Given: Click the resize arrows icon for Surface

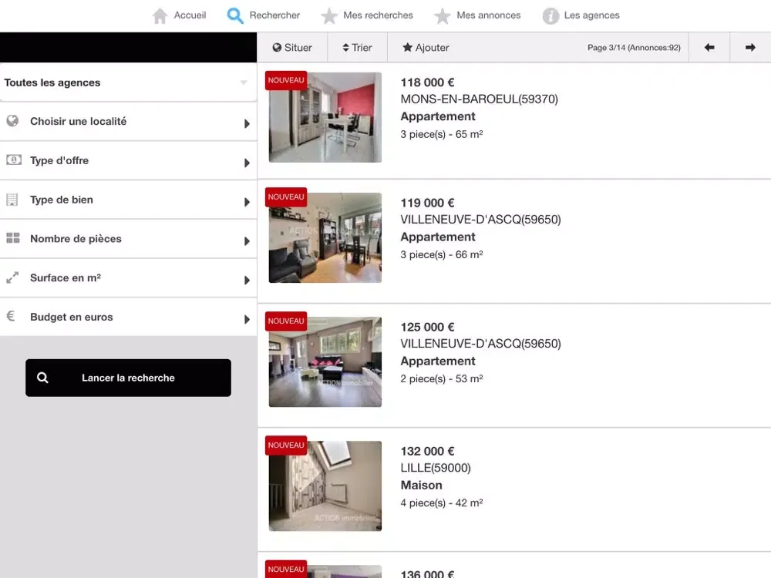Looking at the screenshot, I should coord(12,277).
